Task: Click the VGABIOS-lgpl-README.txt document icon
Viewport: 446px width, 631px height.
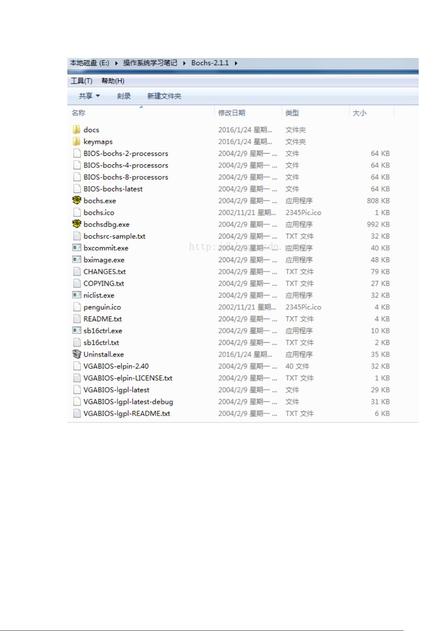Action: pos(77,413)
